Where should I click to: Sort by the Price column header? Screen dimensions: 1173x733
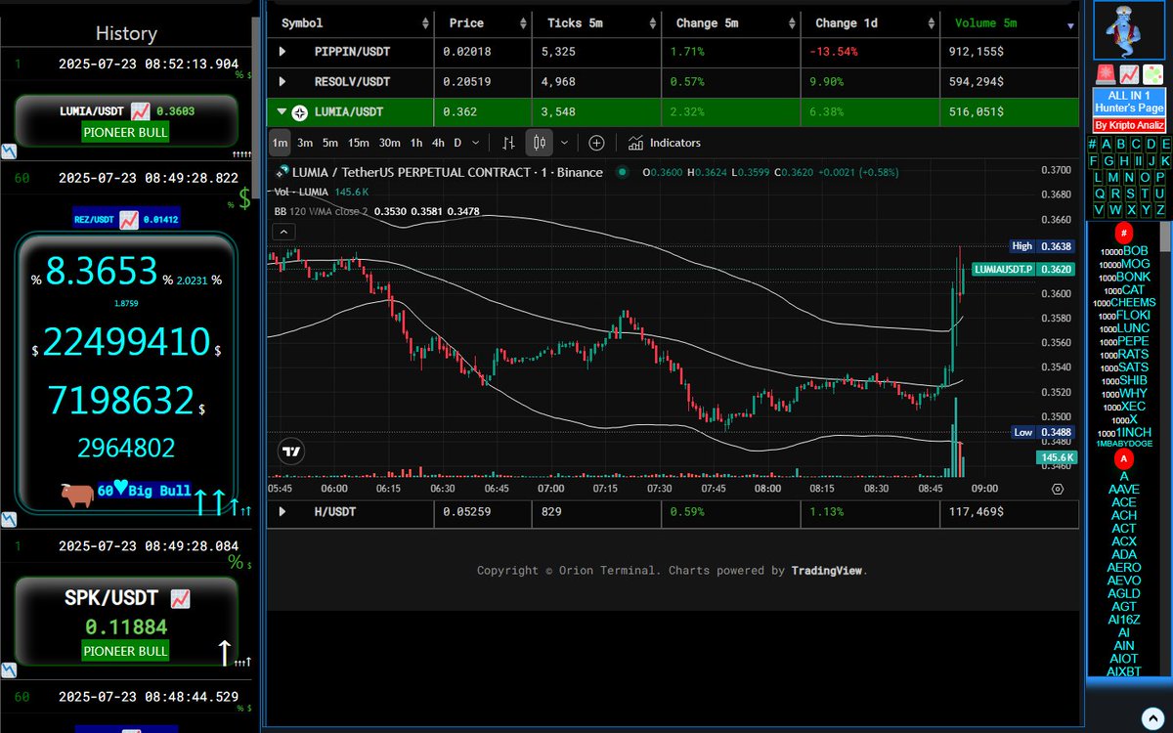[483, 22]
